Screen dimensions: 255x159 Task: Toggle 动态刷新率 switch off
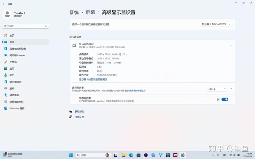(x=225, y=99)
